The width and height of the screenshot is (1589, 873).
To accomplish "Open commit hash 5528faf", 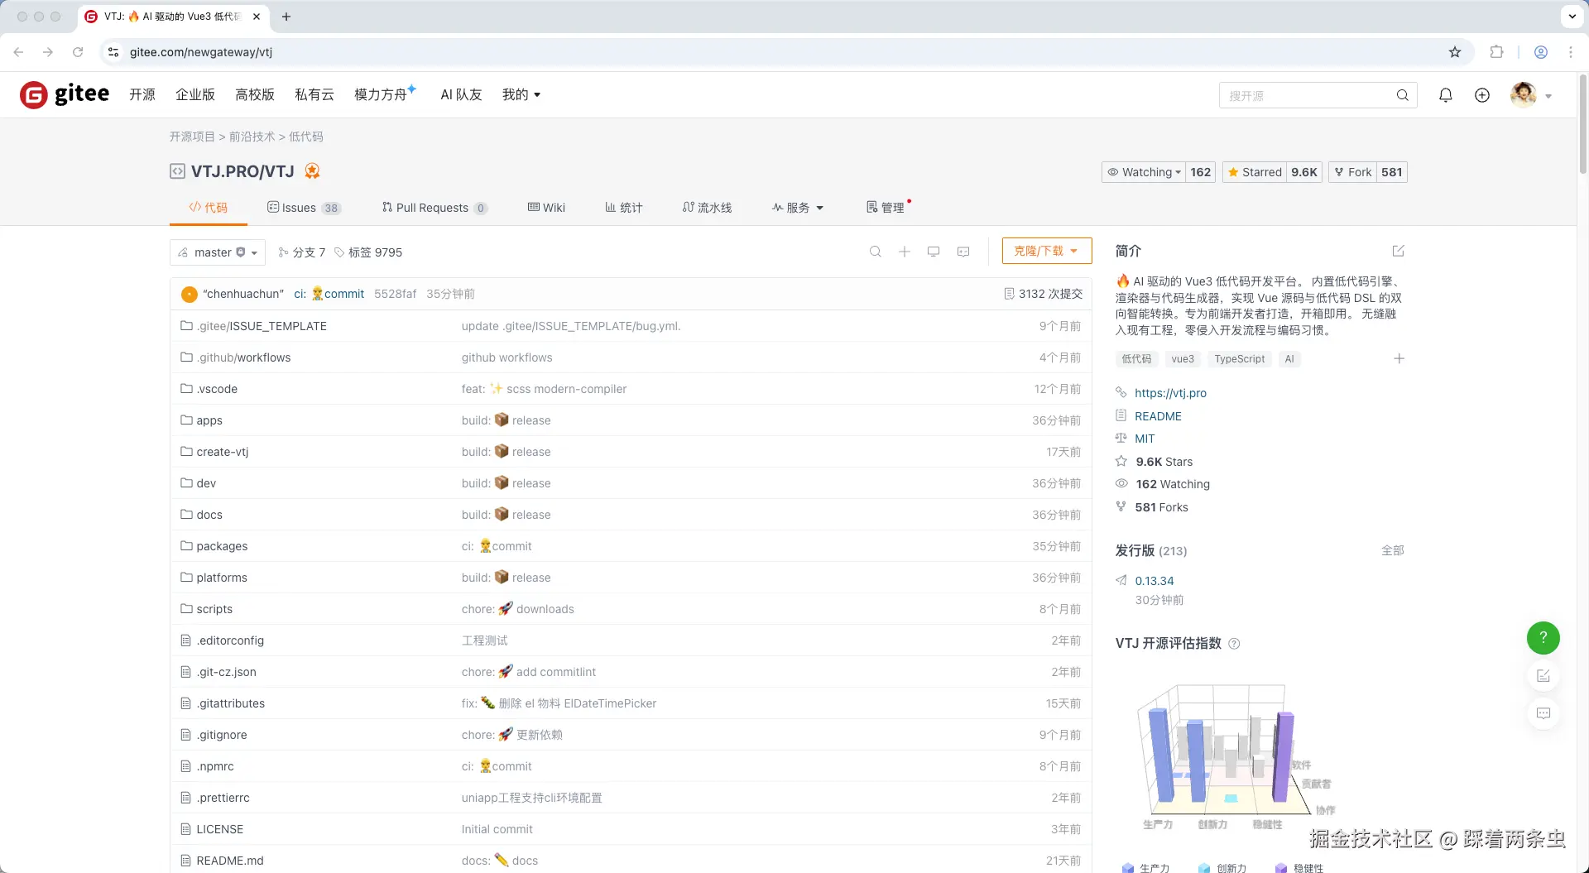I will coord(395,294).
